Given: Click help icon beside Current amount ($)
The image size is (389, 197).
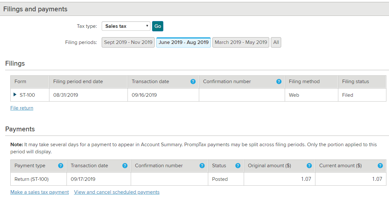Looking at the screenshot, I should 380,166.
